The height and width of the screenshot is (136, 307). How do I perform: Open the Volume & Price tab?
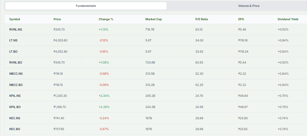(x=249, y=6)
